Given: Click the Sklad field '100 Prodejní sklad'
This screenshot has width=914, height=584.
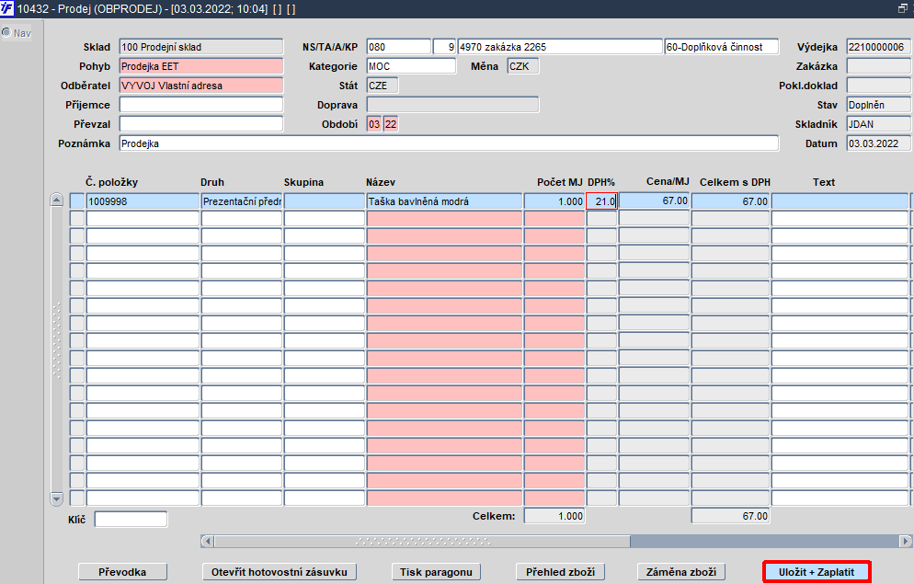Looking at the screenshot, I should pos(201,47).
